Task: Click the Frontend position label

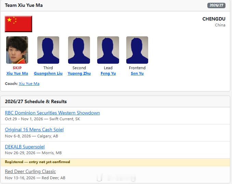Action: tap(137, 68)
